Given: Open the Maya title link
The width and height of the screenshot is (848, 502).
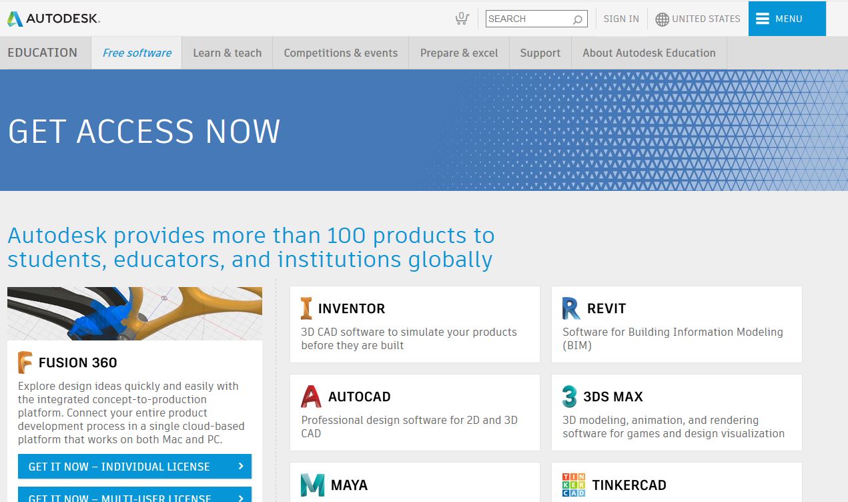Looking at the screenshot, I should coord(349,485).
